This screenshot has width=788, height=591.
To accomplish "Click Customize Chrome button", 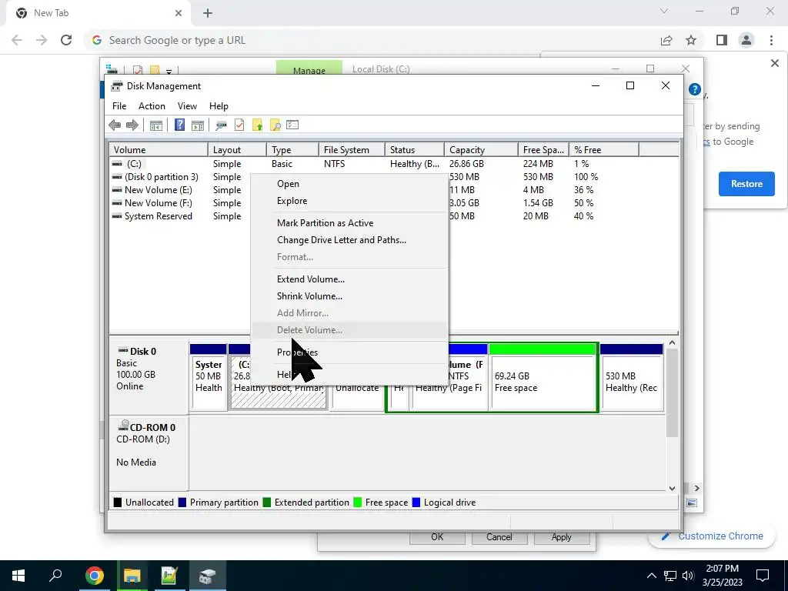I will (x=713, y=536).
